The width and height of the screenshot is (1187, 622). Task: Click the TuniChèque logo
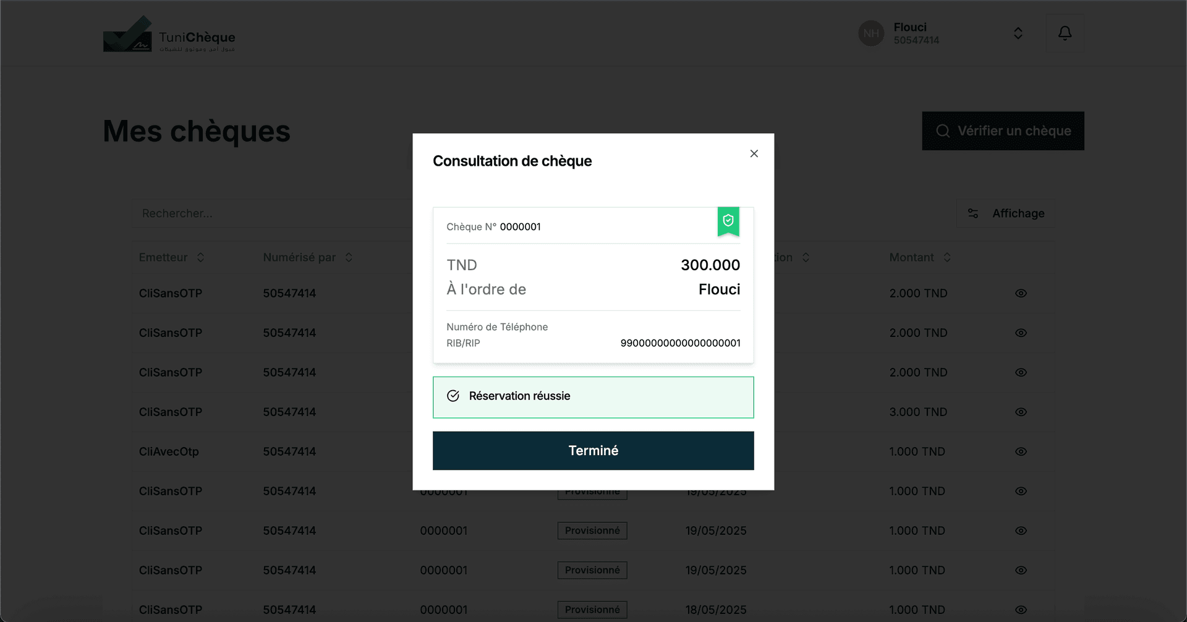(169, 34)
